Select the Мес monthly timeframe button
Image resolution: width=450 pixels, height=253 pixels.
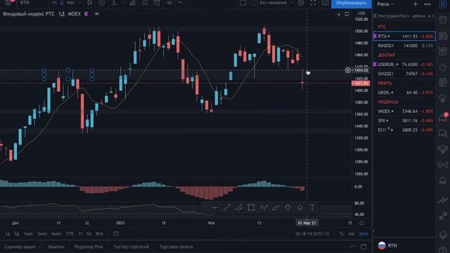(70, 3)
